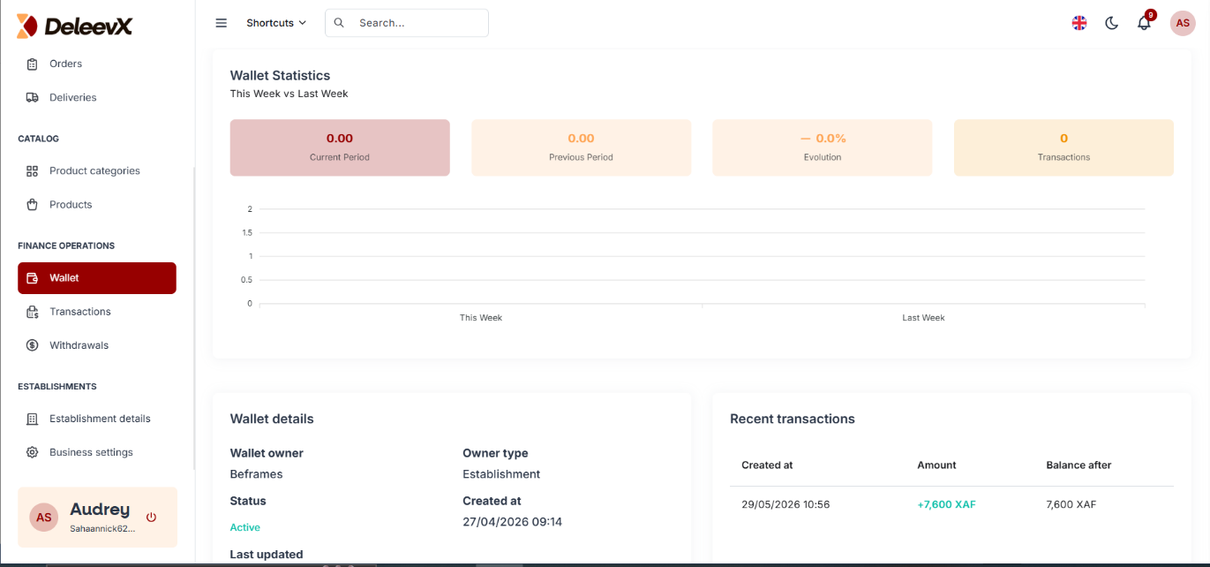This screenshot has width=1210, height=567.
Task: Click the 'CATALOG' section label
Action: click(38, 139)
